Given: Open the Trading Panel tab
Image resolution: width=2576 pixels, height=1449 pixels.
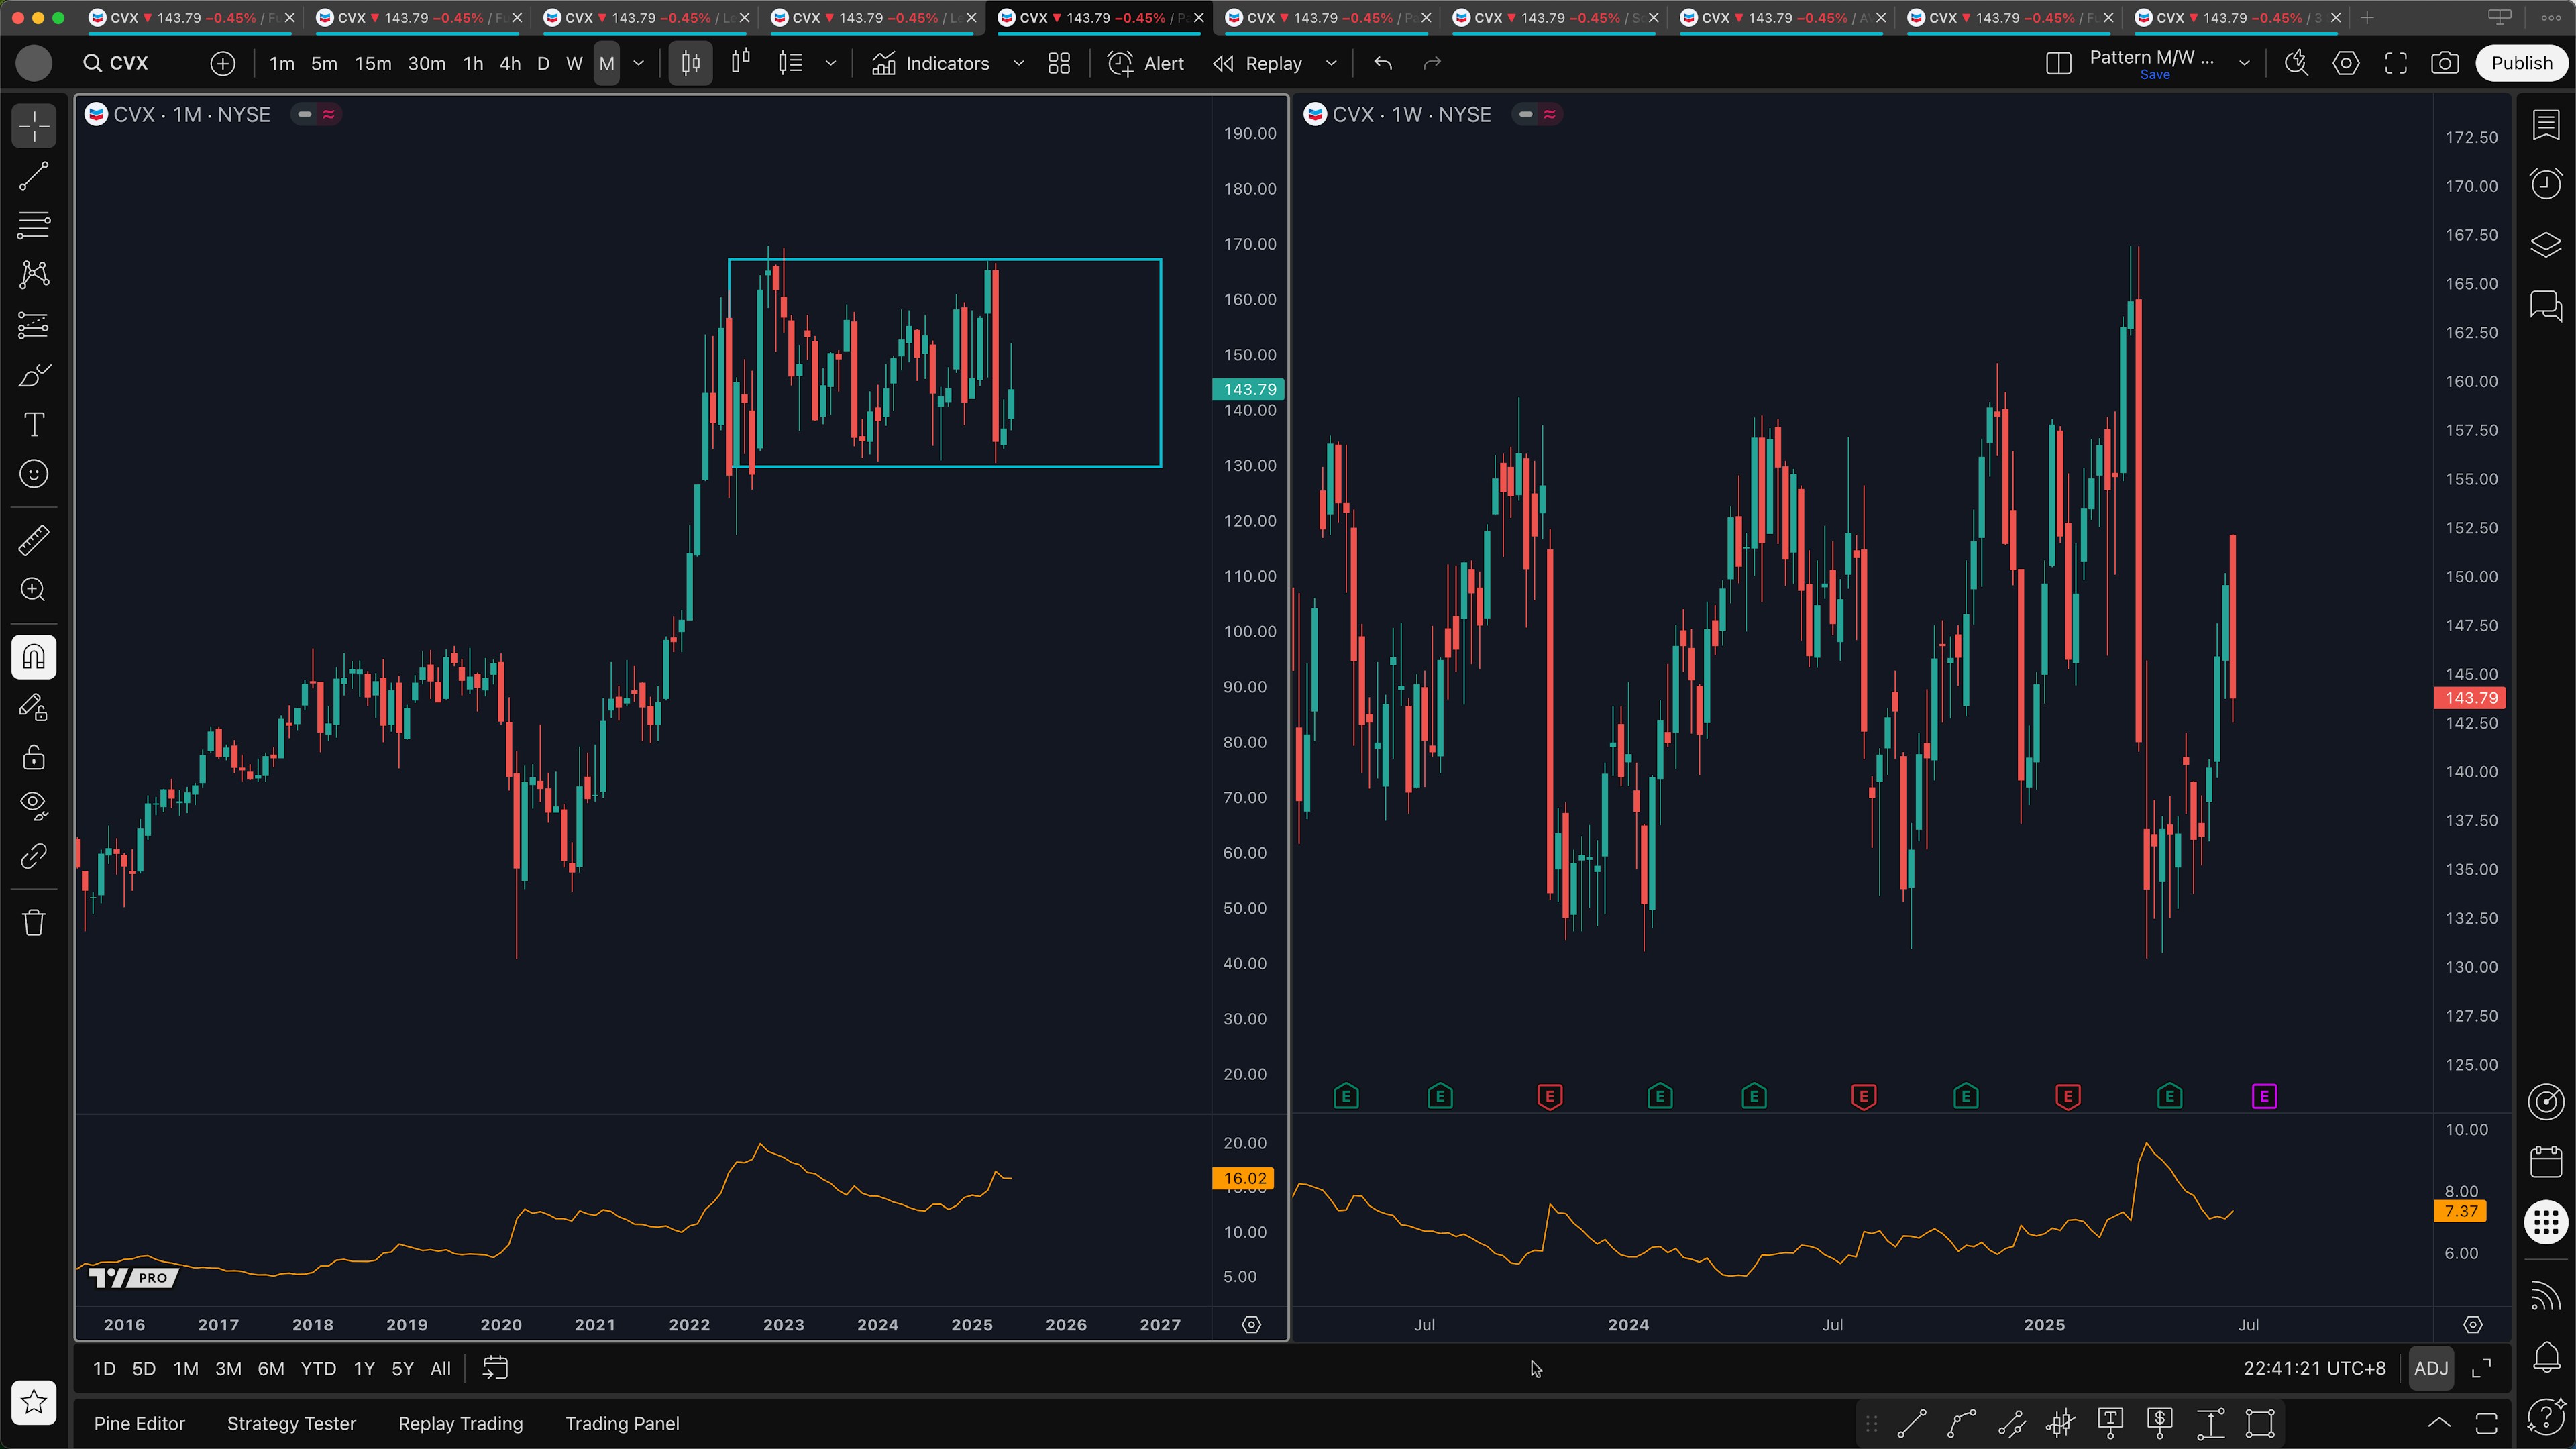Looking at the screenshot, I should pos(622,1423).
